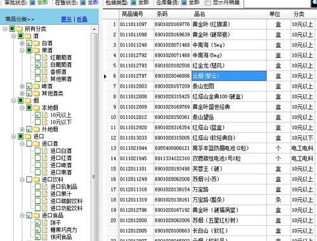Click the document icon beside 糖果巧克力
The image size is (317, 241).
coord(45,230)
